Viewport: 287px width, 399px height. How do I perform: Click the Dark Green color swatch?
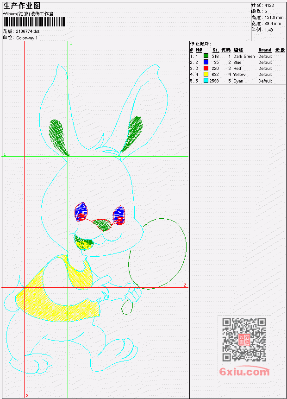206,56
